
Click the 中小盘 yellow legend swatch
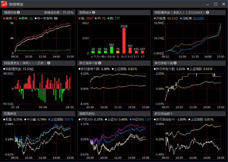click(25, 119)
